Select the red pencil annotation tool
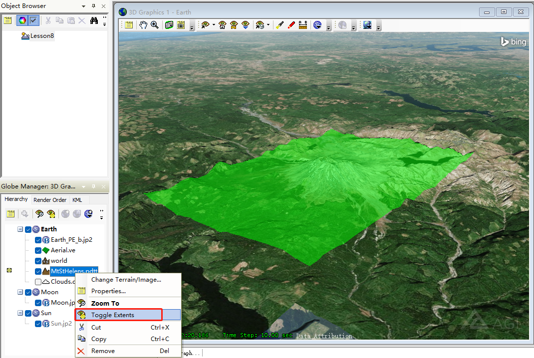 pyautogui.click(x=291, y=25)
